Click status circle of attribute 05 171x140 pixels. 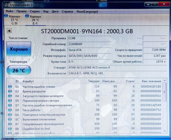(x=10, y=101)
